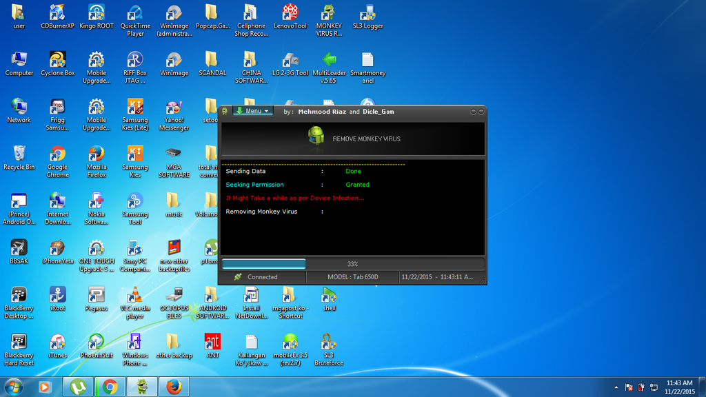Open the Menu dropdown in the virus remover
The height and width of the screenshot is (397, 706).
click(253, 111)
